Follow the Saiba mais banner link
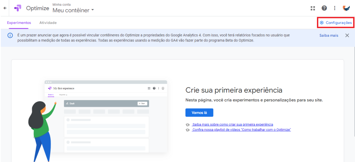 pyautogui.click(x=329, y=35)
